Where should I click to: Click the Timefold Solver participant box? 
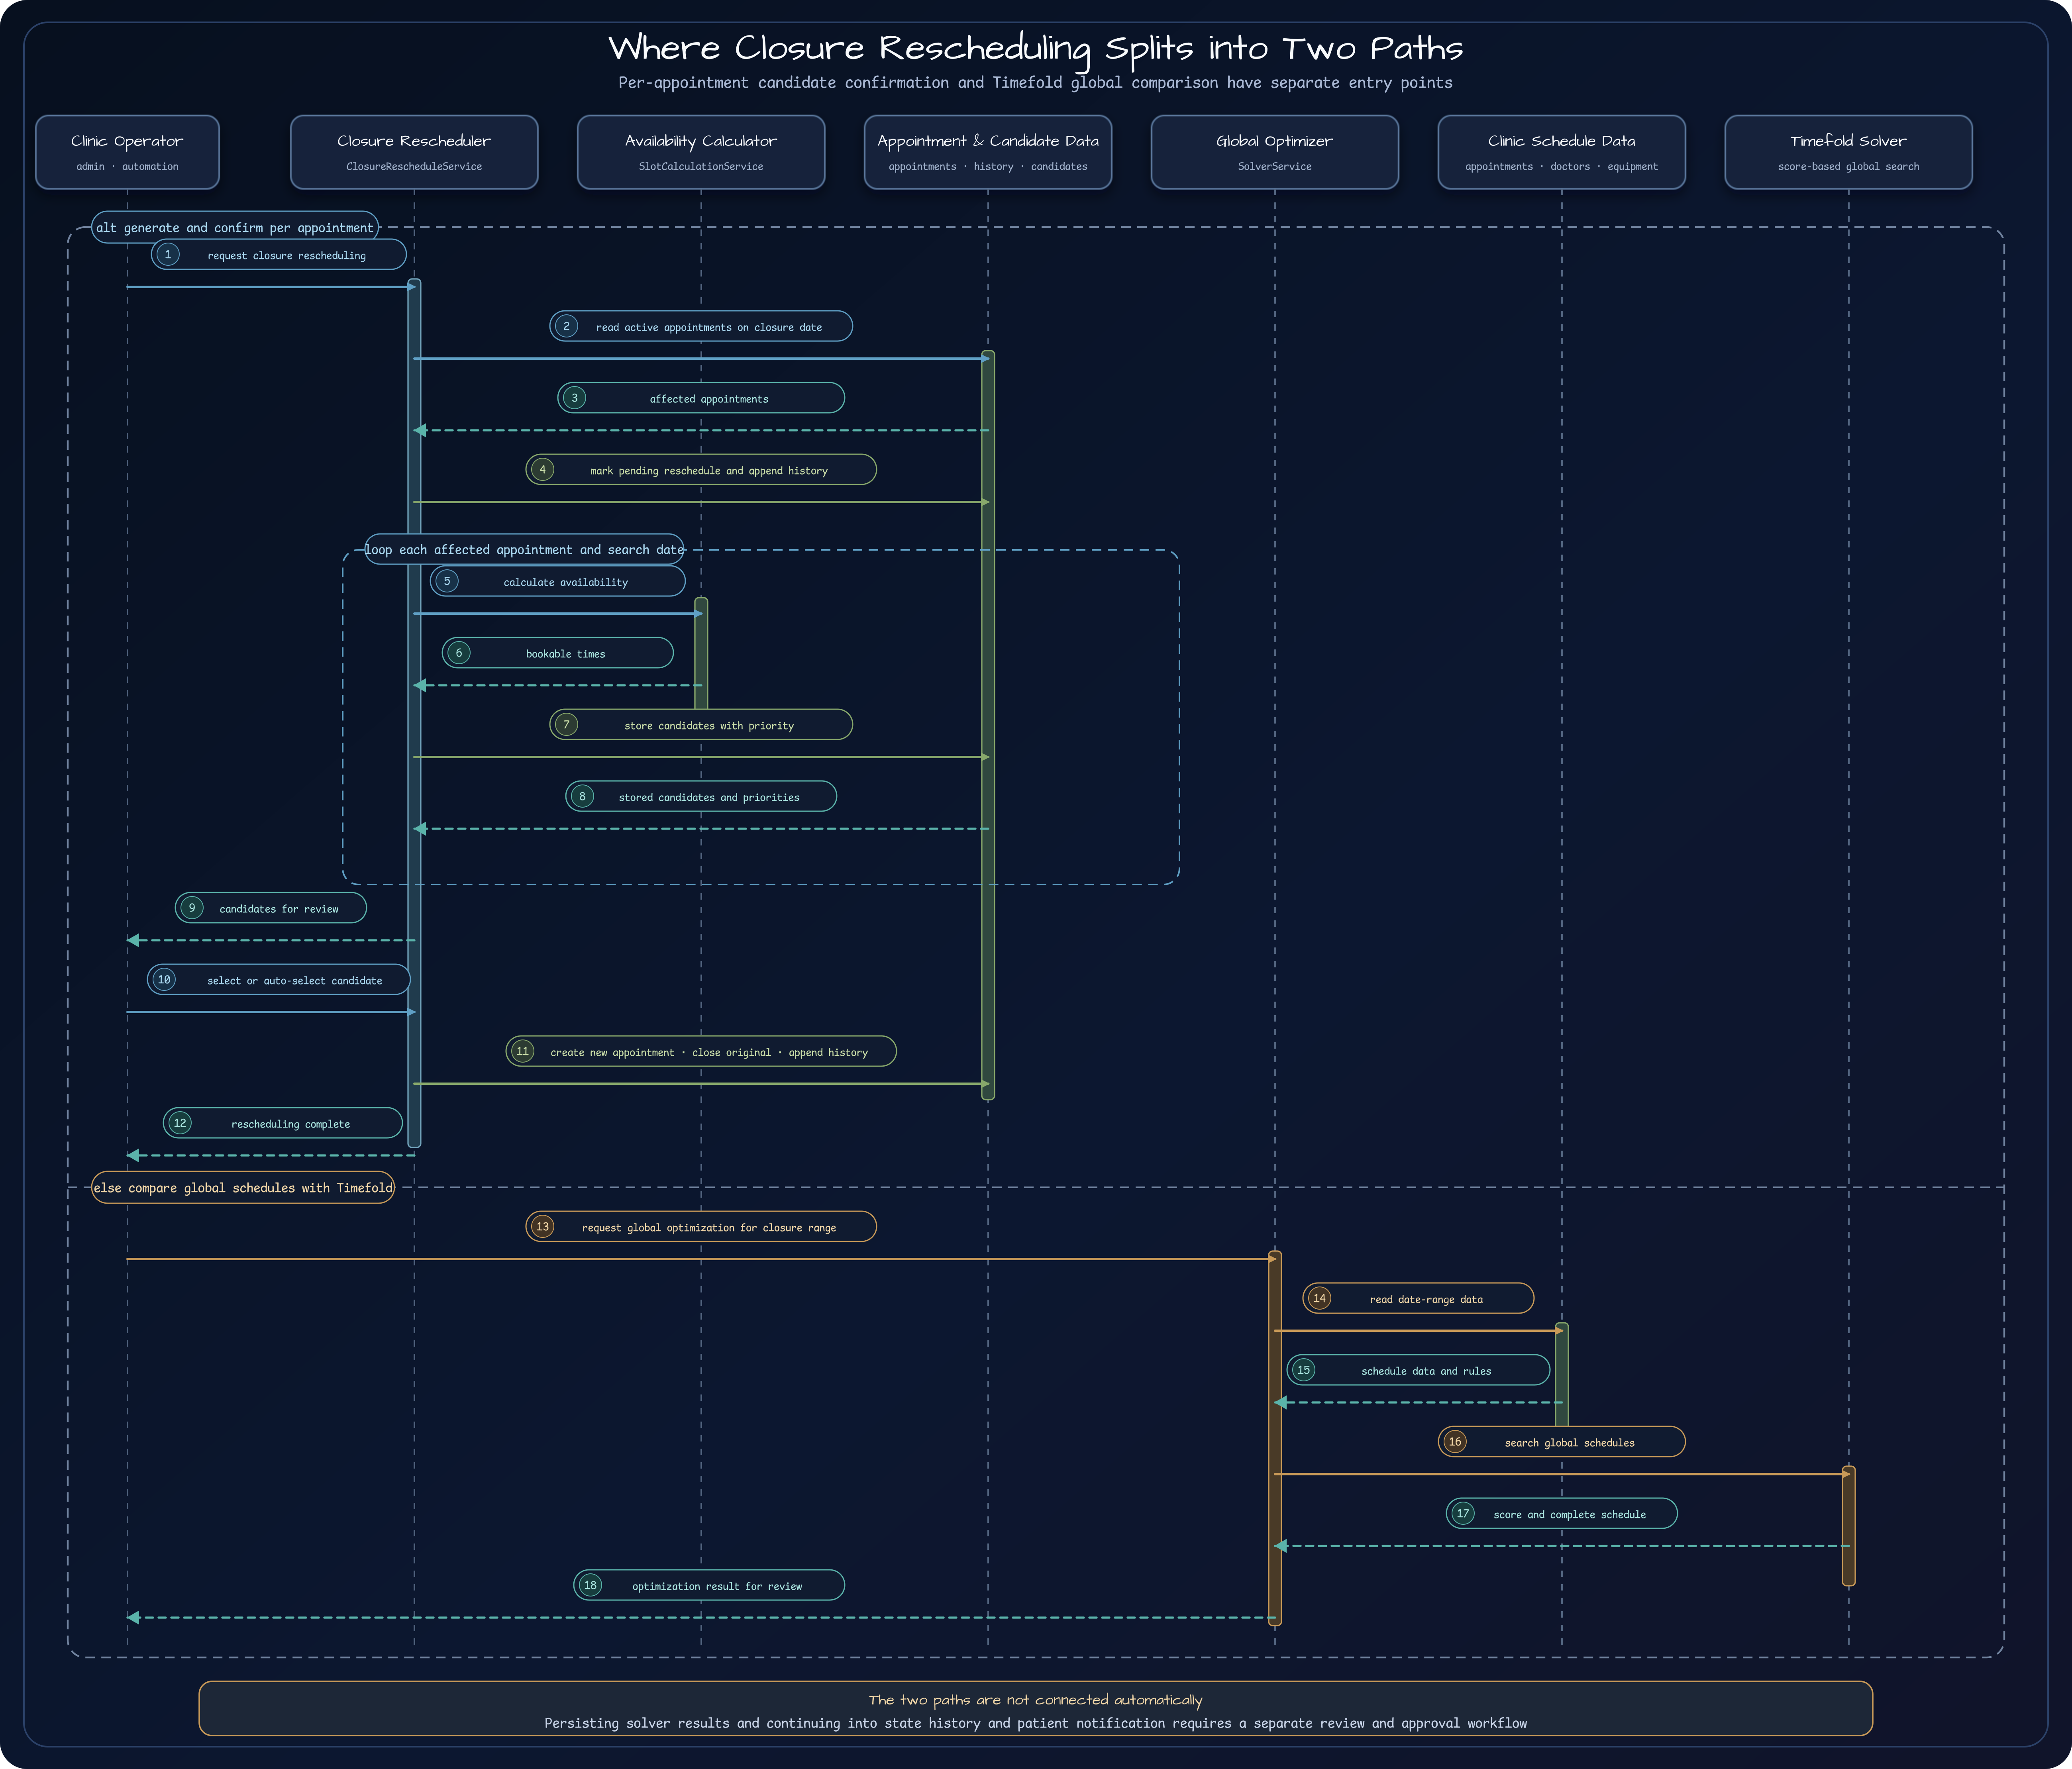[1848, 152]
